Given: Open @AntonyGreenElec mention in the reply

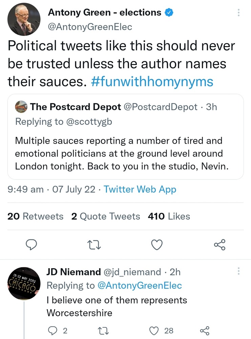Looking at the screenshot, I should 140,285.
